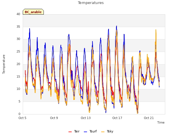
Task: Click the Time x-axis title
Action: coord(161,122)
